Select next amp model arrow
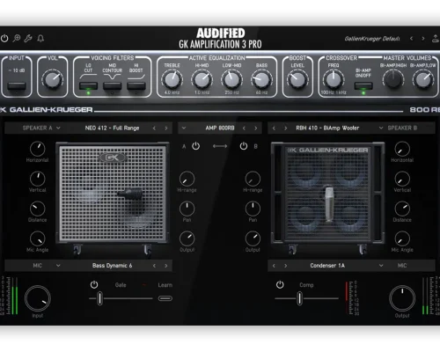This screenshot has height=352, width=440. [256, 128]
